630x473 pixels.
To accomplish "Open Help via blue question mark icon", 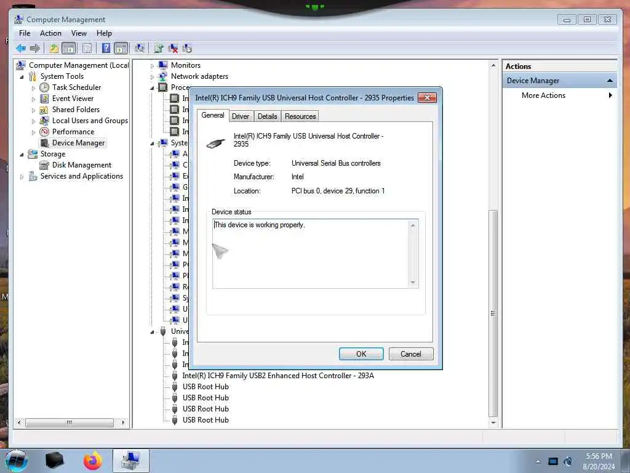I will coord(106,49).
